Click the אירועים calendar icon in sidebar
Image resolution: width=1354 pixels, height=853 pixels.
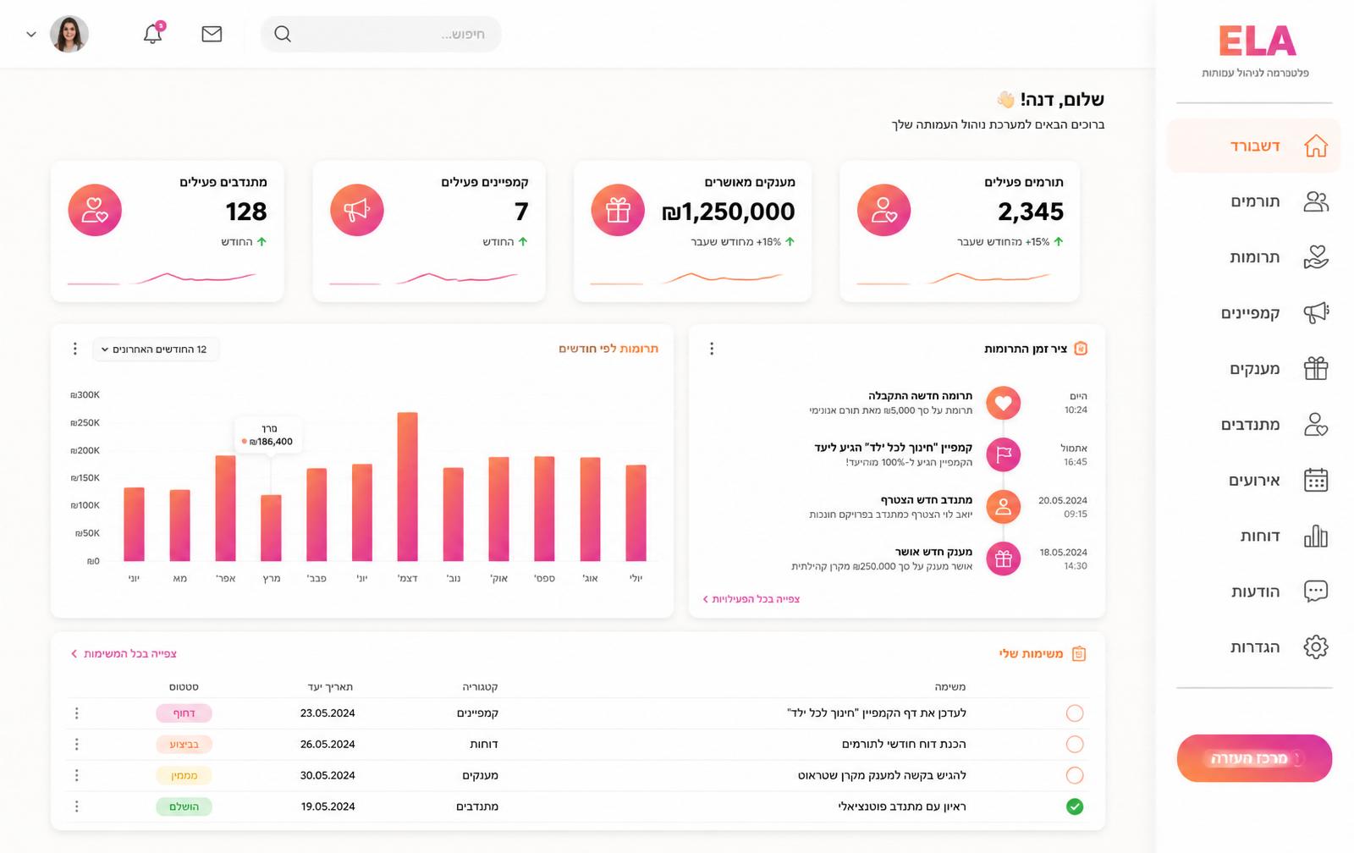point(1316,480)
